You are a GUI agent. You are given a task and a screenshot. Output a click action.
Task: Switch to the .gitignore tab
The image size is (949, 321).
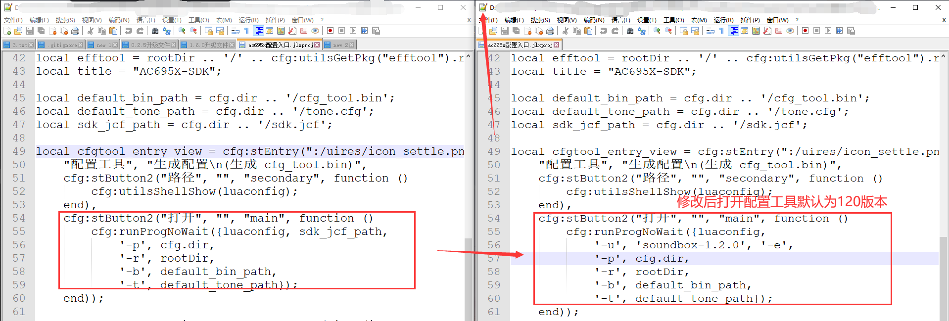tap(60, 45)
